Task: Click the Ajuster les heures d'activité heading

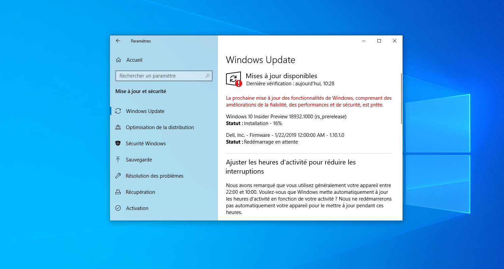Action: pyautogui.click(x=291, y=167)
